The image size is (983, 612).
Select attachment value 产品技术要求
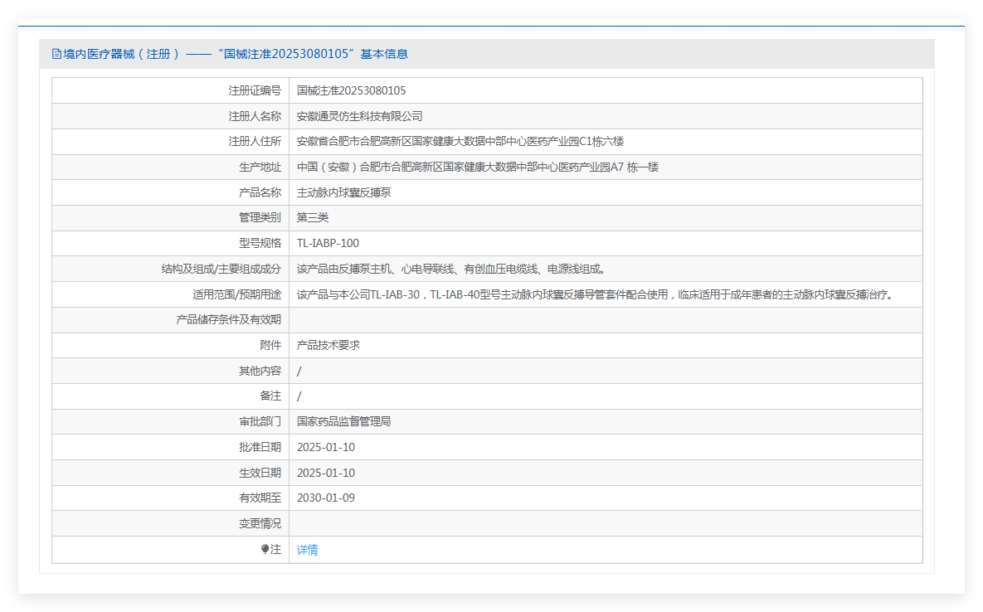coord(328,346)
